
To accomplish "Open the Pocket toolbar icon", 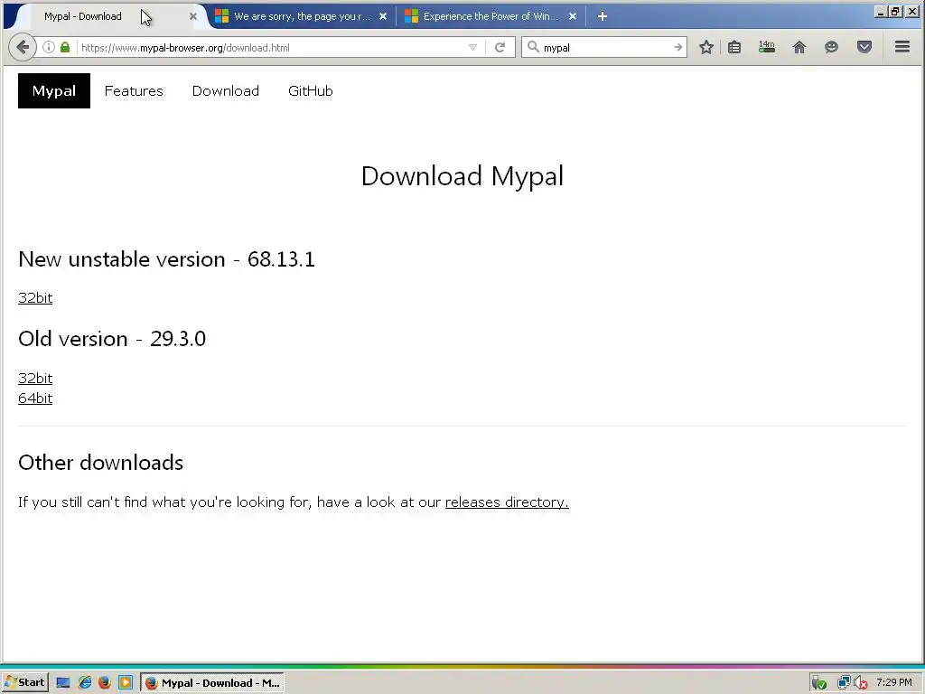I will (864, 47).
